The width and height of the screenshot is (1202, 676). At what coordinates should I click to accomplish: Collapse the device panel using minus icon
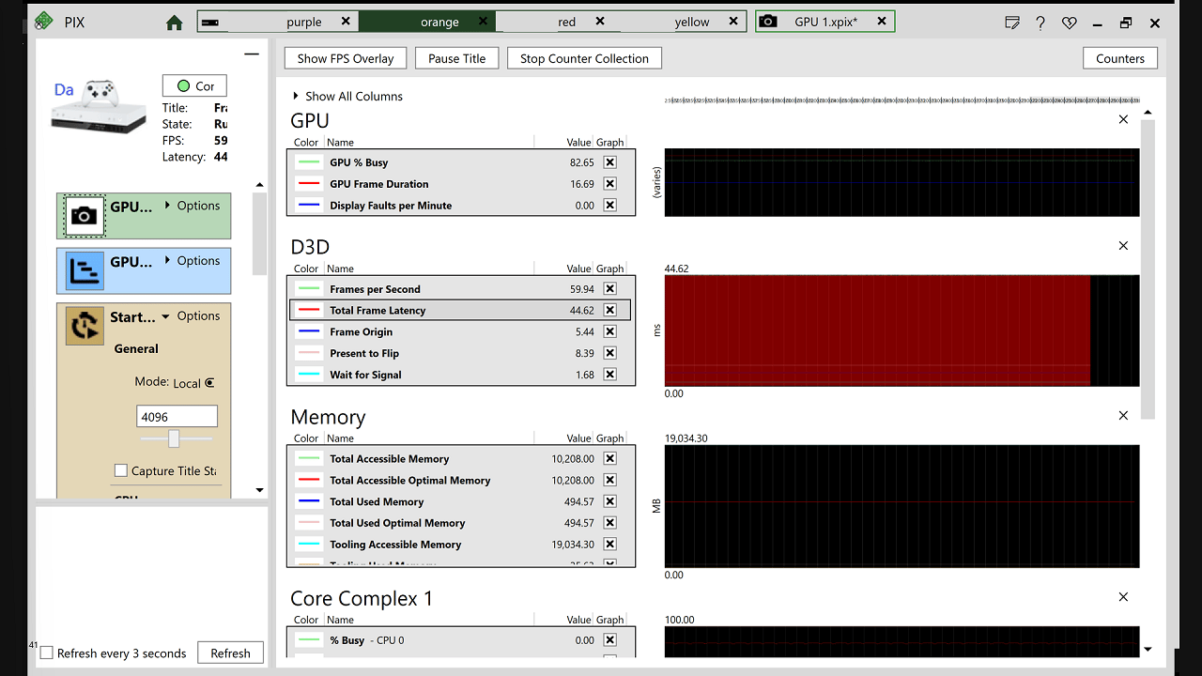pos(252,54)
